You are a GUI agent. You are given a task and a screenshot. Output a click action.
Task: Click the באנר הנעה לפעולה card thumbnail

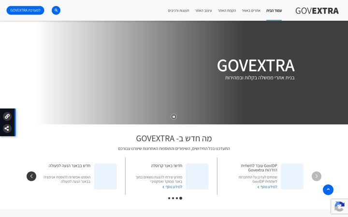click(105, 176)
